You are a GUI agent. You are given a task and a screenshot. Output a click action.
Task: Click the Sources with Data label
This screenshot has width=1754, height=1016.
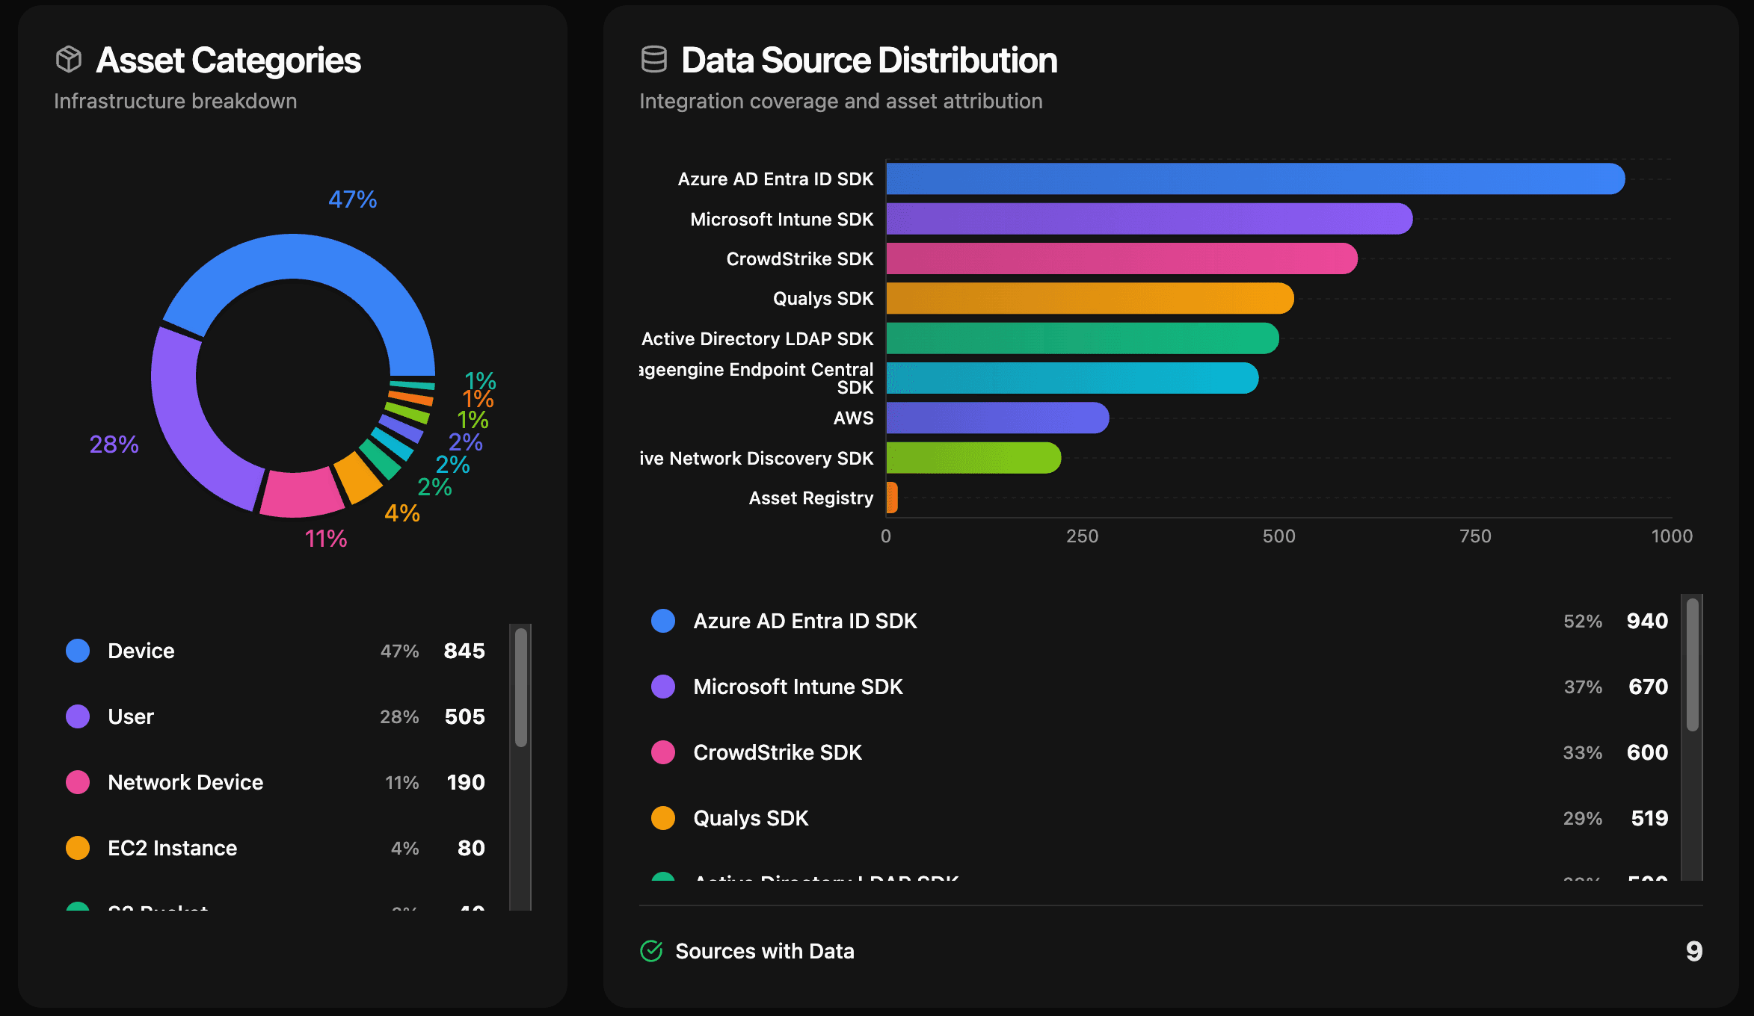(x=765, y=951)
